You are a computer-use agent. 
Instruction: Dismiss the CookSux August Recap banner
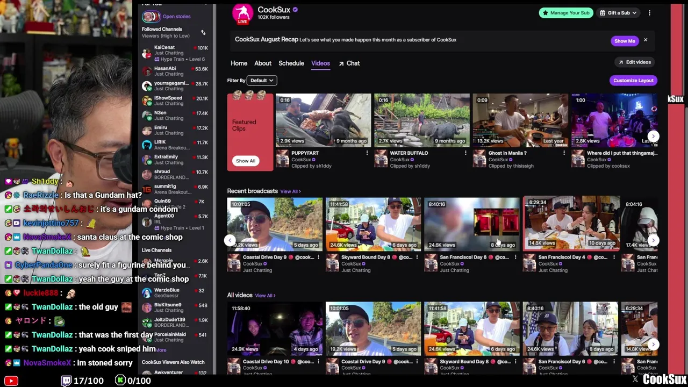coord(646,40)
